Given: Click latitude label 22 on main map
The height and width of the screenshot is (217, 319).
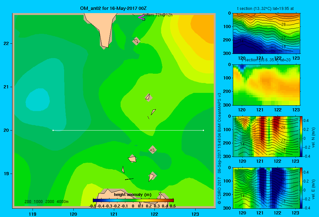Looking at the screenshot, I should 6,44.
